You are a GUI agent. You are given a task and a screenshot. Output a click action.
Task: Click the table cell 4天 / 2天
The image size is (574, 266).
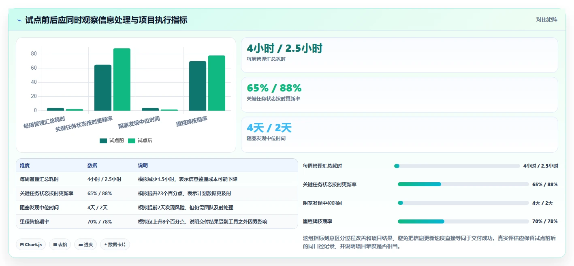click(98, 207)
